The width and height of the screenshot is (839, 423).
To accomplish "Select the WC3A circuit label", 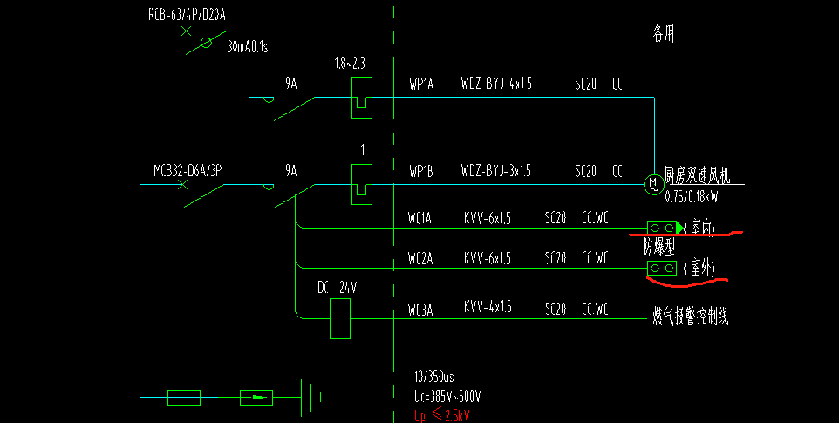I will [420, 310].
